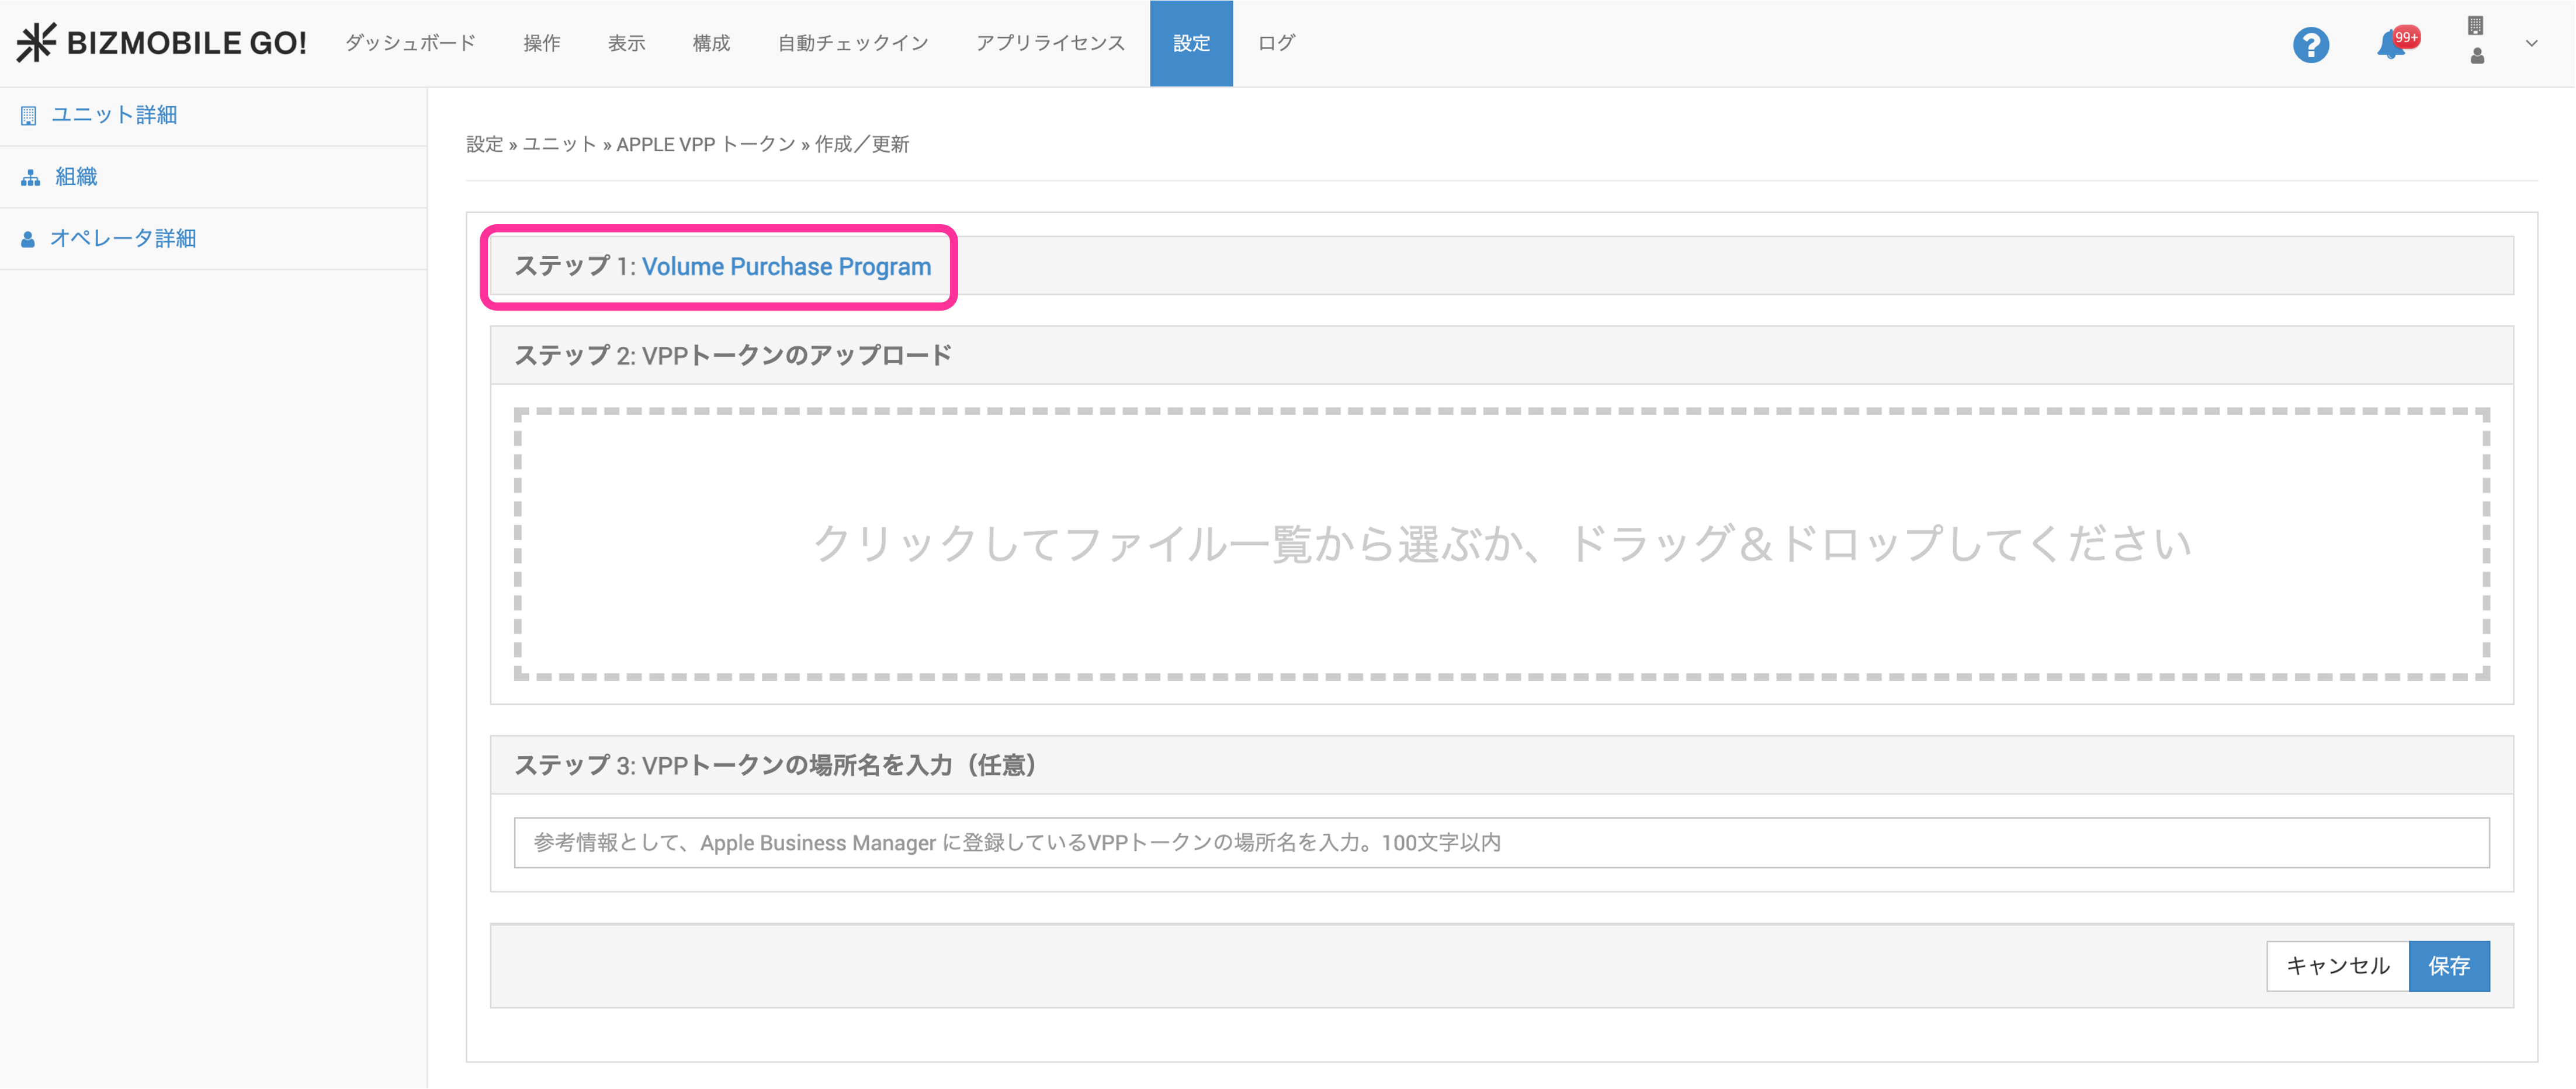This screenshot has height=1089, width=2576.
Task: Click the 組織 hierarchy icon in sidebar
Action: pyautogui.click(x=30, y=178)
